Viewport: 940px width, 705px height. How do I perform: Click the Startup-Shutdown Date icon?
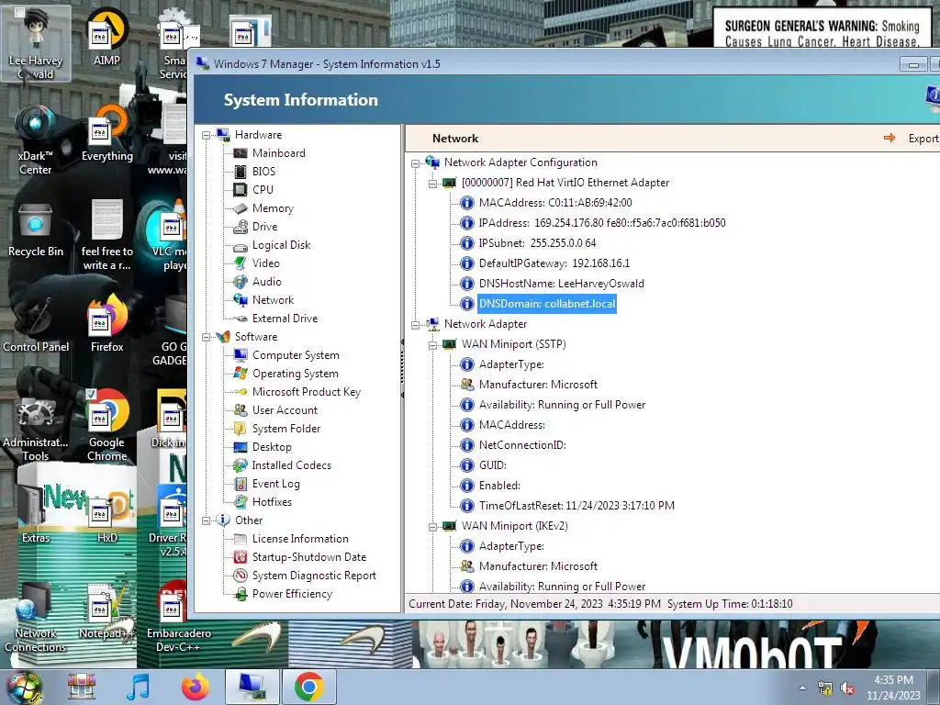coord(240,557)
